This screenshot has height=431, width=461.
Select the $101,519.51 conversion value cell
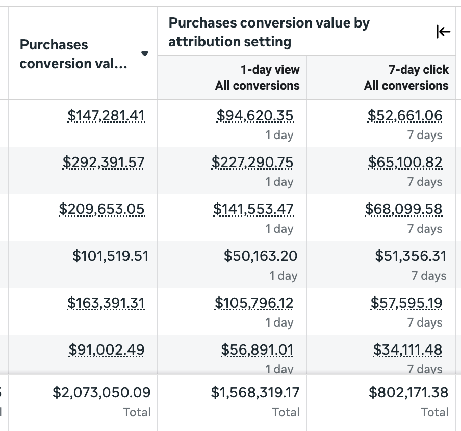(110, 256)
